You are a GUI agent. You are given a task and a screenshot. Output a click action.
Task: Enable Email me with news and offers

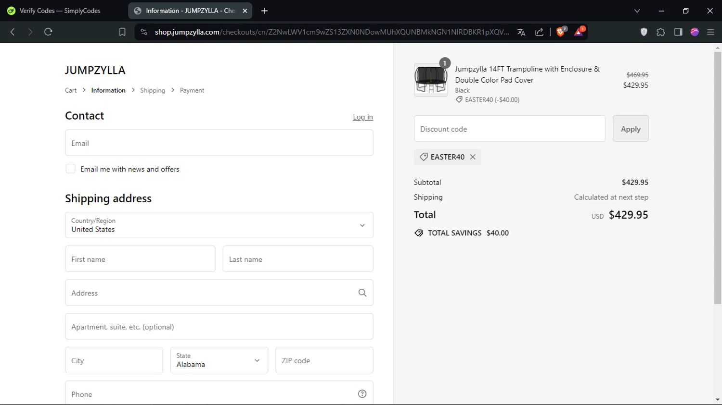pyautogui.click(x=70, y=169)
